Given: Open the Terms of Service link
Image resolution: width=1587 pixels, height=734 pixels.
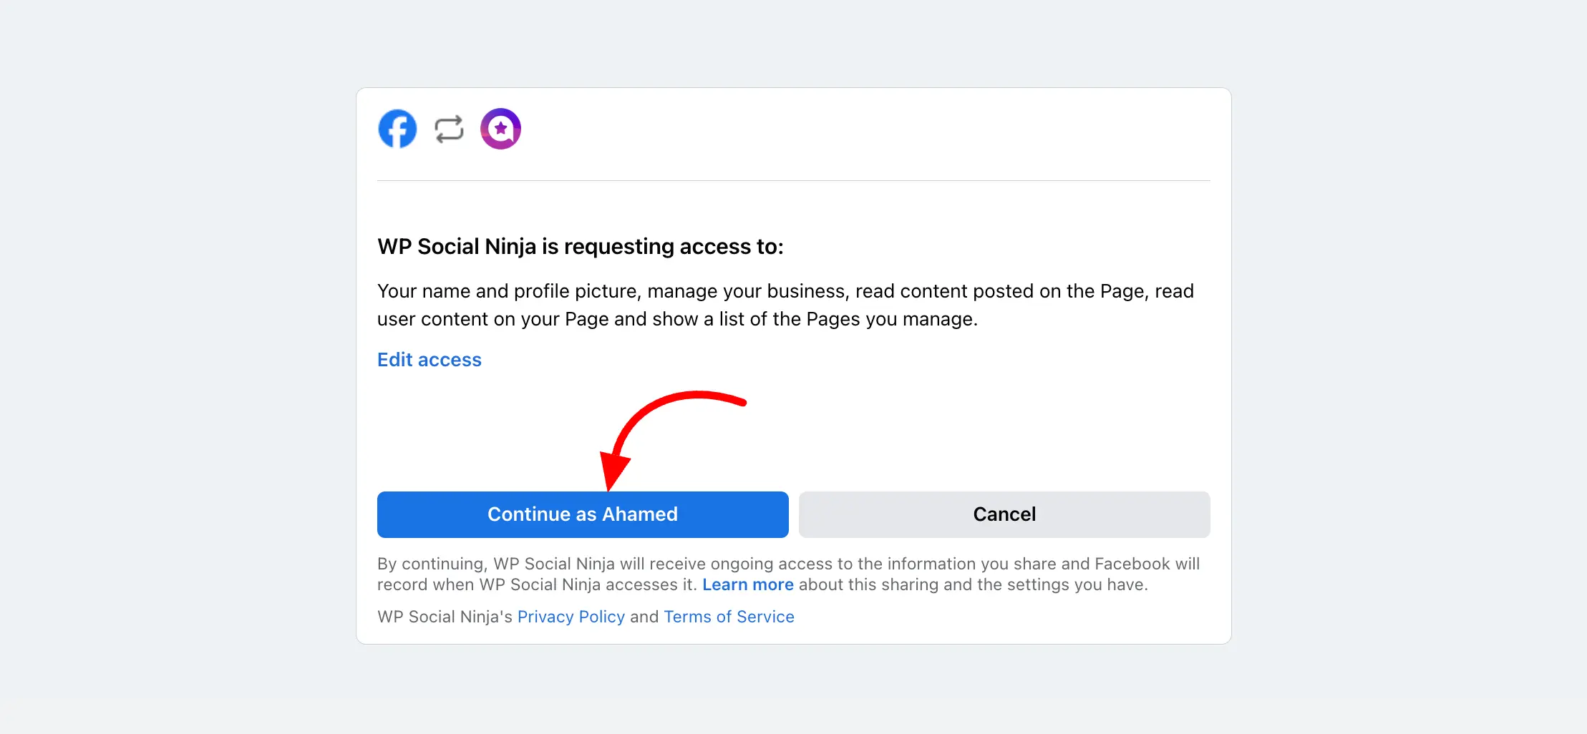Looking at the screenshot, I should (x=729, y=617).
